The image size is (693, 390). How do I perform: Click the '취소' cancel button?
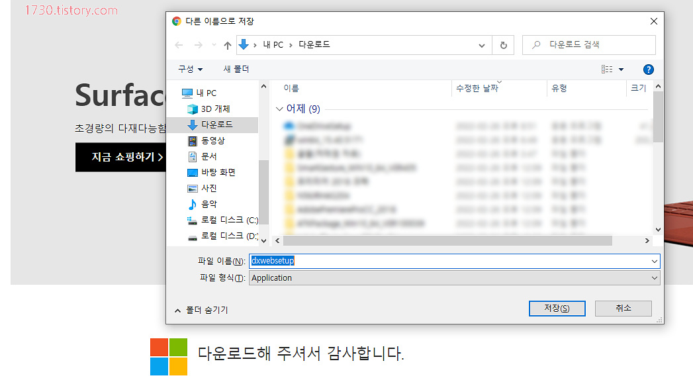tap(623, 308)
